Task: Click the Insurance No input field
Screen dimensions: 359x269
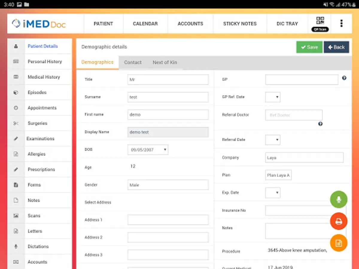Action: [305, 210]
